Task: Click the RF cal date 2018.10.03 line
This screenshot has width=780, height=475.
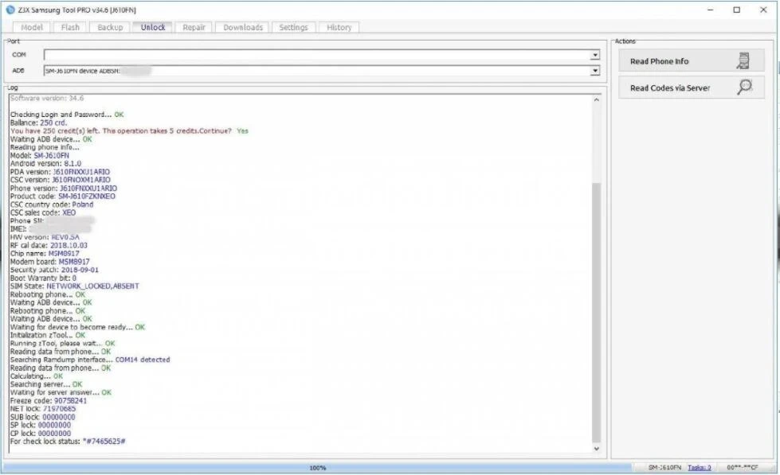Action: tap(49, 245)
